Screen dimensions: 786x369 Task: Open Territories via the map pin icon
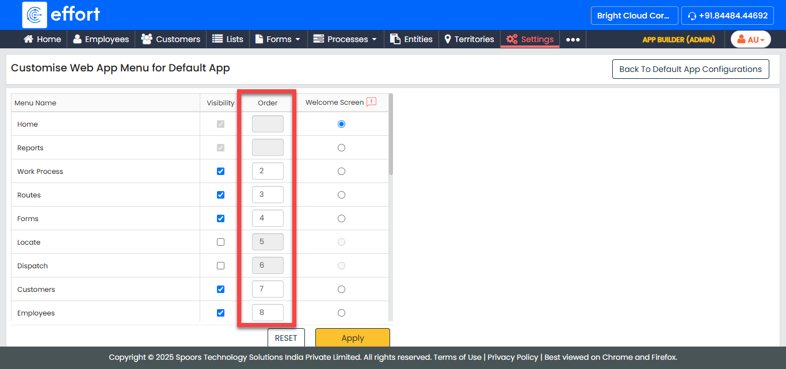click(448, 39)
